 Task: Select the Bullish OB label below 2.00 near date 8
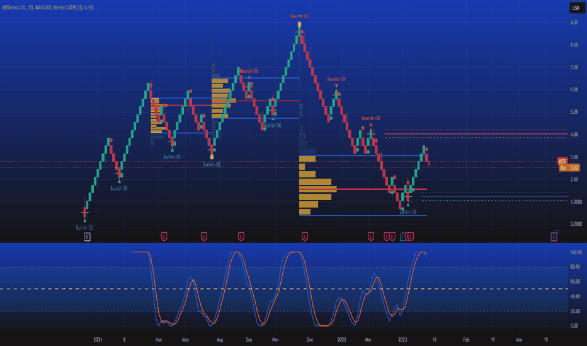coord(118,189)
